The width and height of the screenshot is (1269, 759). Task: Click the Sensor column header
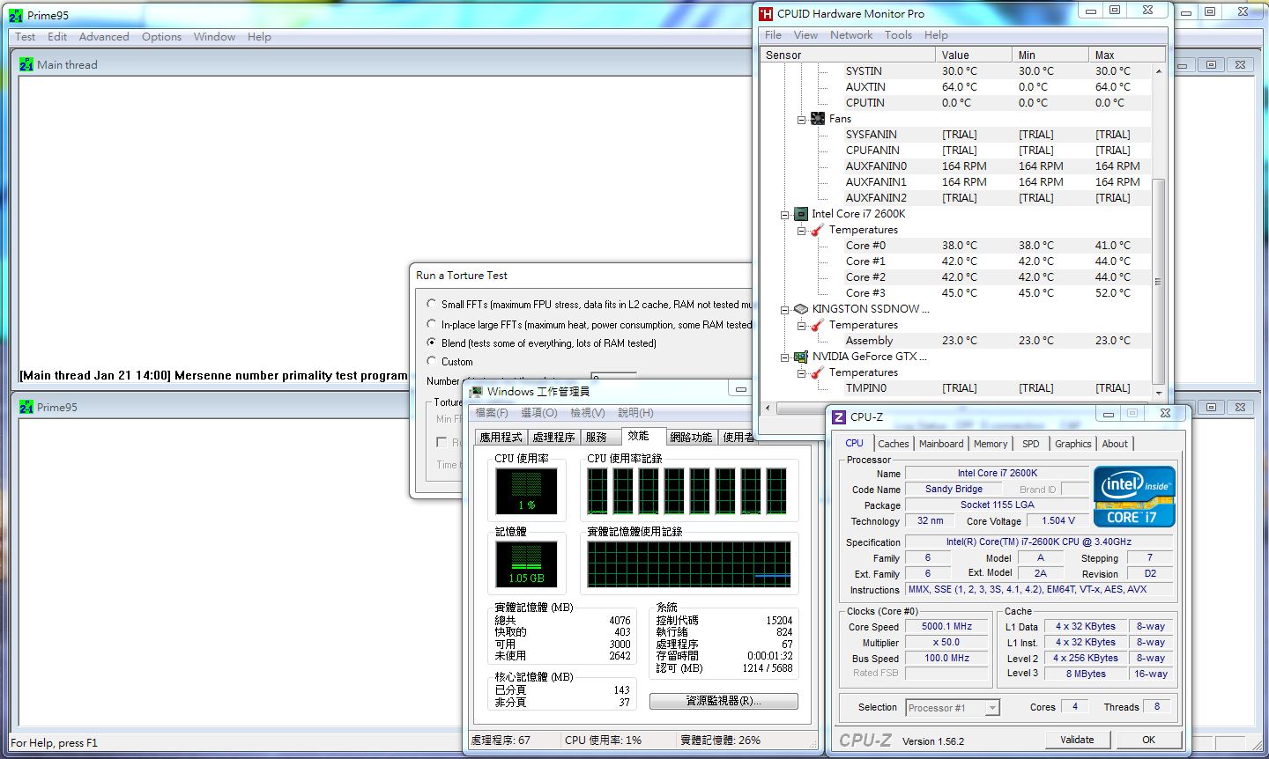pyautogui.click(x=847, y=55)
